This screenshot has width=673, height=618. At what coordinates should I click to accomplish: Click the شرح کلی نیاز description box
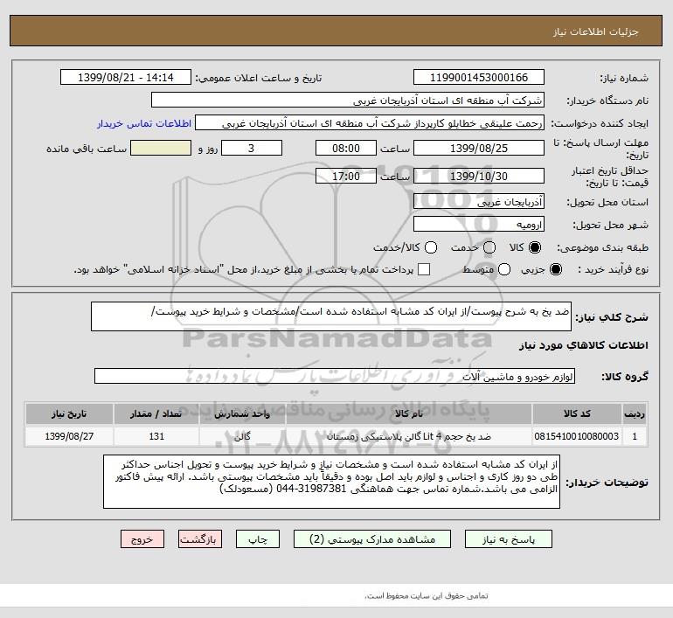331,316
